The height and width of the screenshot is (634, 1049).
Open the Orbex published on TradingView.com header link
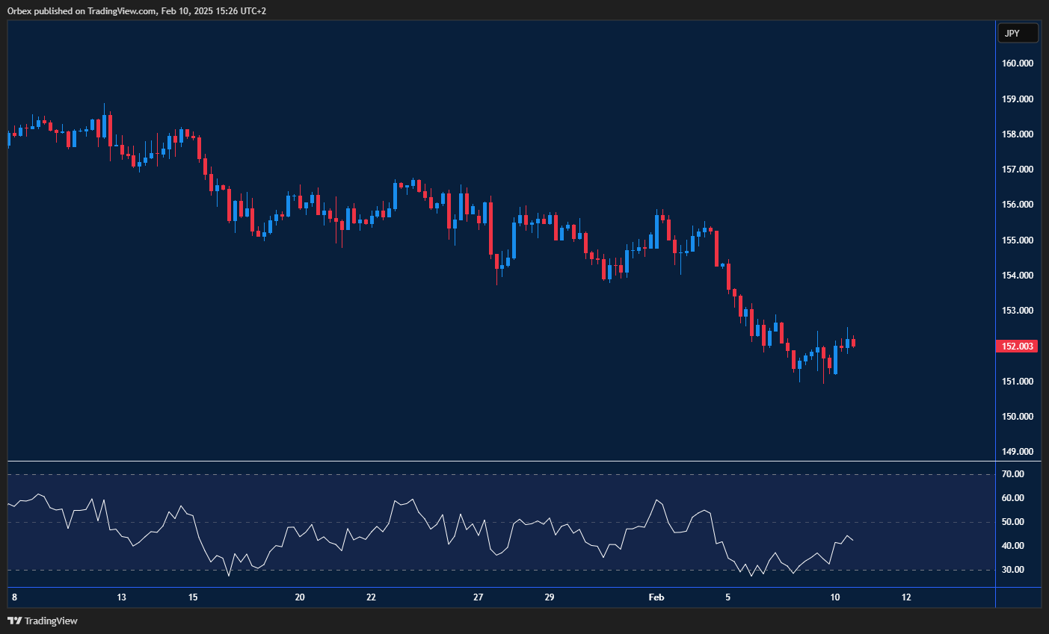[x=137, y=10]
